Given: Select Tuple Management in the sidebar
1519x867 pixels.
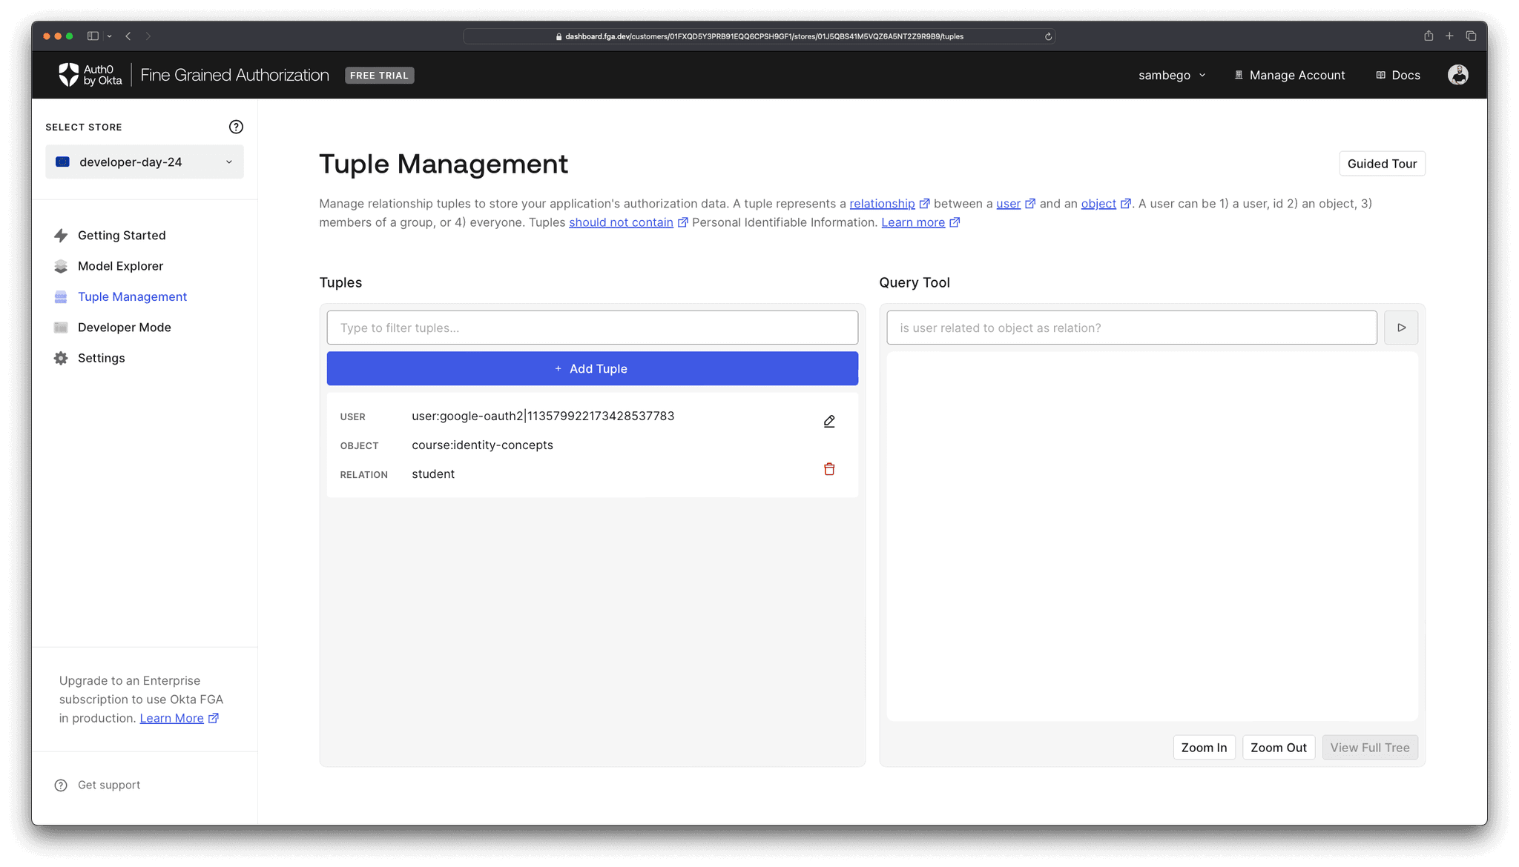Looking at the screenshot, I should coord(132,296).
